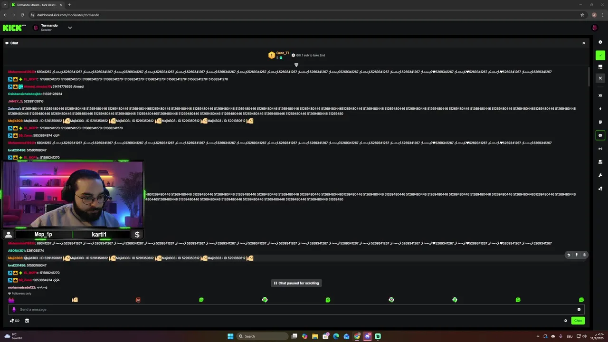Open the connected dots icon in sidebar
This screenshot has width=608, height=342.
600,189
